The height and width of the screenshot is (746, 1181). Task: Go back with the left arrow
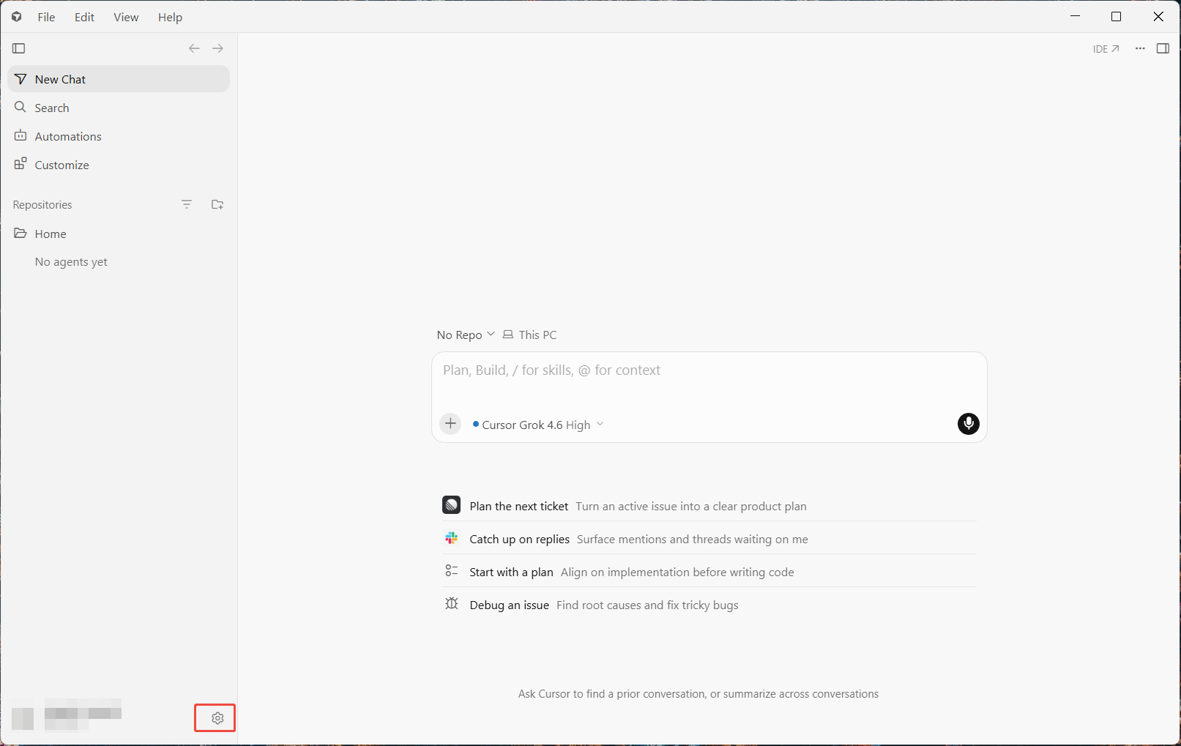coord(194,48)
